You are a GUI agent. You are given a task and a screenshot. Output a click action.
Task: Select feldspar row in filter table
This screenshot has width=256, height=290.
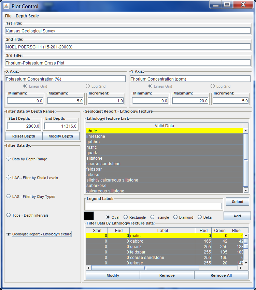click(x=165, y=252)
